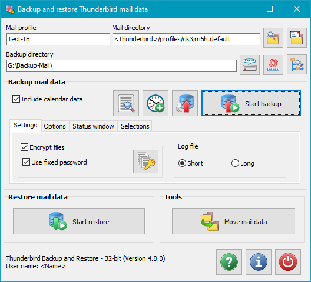Open the Selections tab
Screen dimensions: 311x282
click(135, 126)
